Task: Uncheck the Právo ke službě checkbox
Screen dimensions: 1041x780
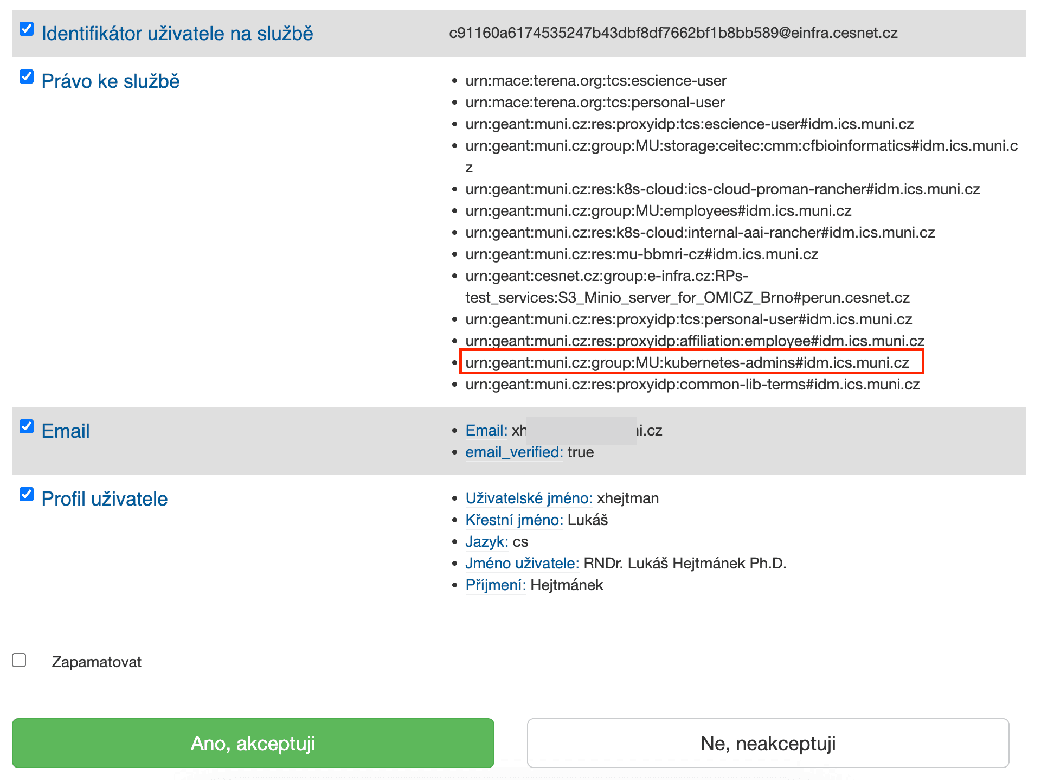Action: [27, 76]
